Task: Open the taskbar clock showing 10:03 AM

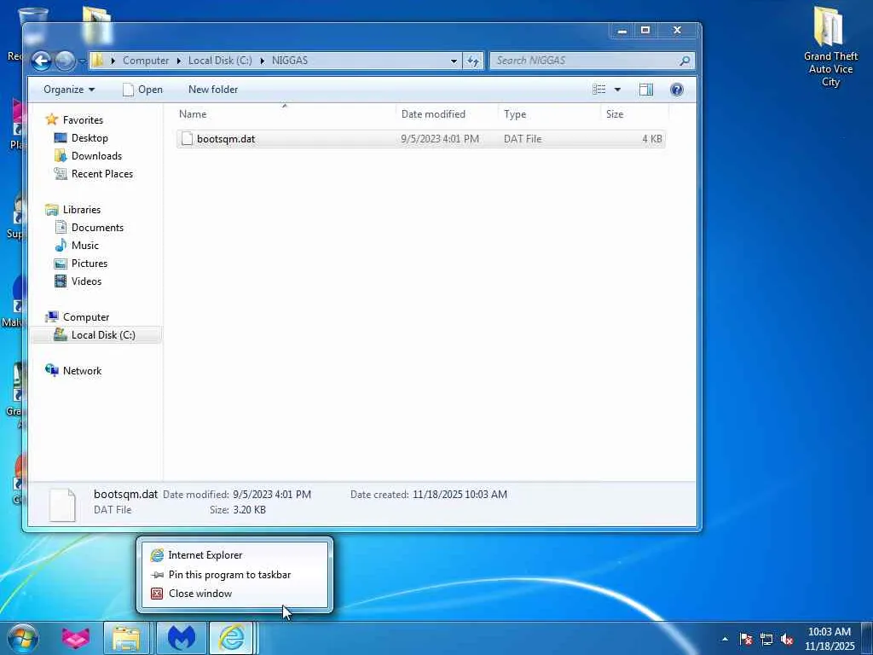Action: (830, 639)
